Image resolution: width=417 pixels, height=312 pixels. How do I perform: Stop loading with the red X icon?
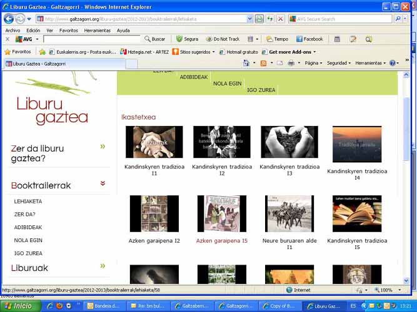point(280,19)
